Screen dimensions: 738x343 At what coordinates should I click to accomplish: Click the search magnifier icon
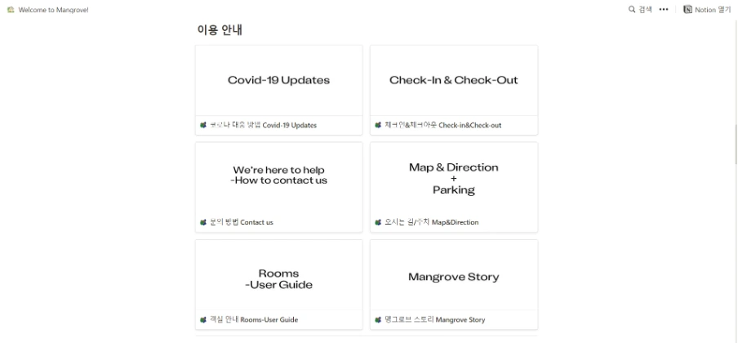(632, 10)
